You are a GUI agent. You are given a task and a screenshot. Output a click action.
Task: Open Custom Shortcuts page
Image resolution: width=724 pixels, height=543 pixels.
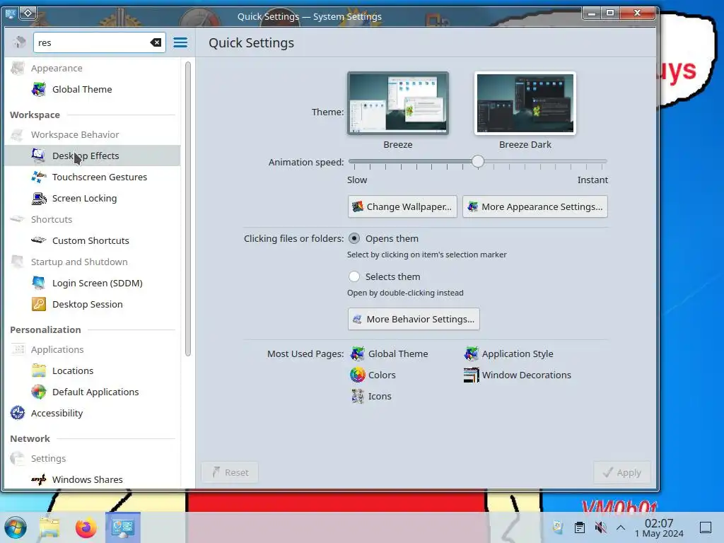point(93,240)
